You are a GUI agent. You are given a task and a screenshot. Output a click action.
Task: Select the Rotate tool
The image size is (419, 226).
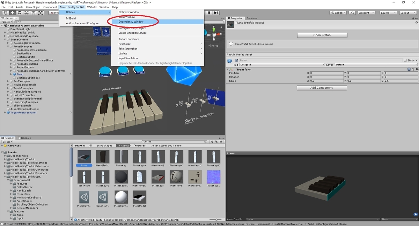click(x=20, y=13)
